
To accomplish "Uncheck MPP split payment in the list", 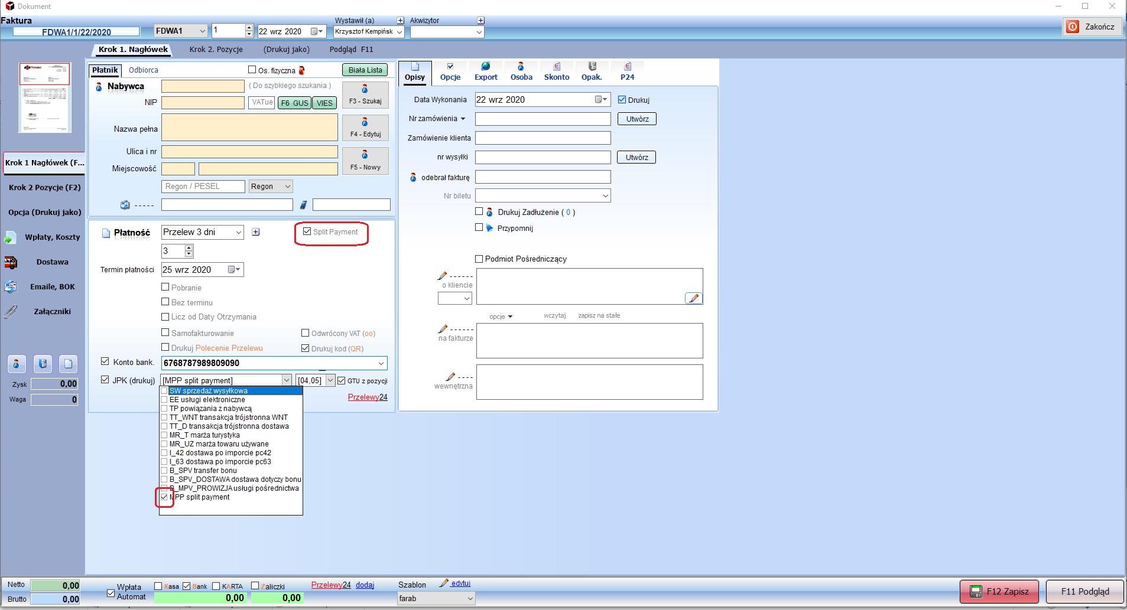I will tap(164, 497).
